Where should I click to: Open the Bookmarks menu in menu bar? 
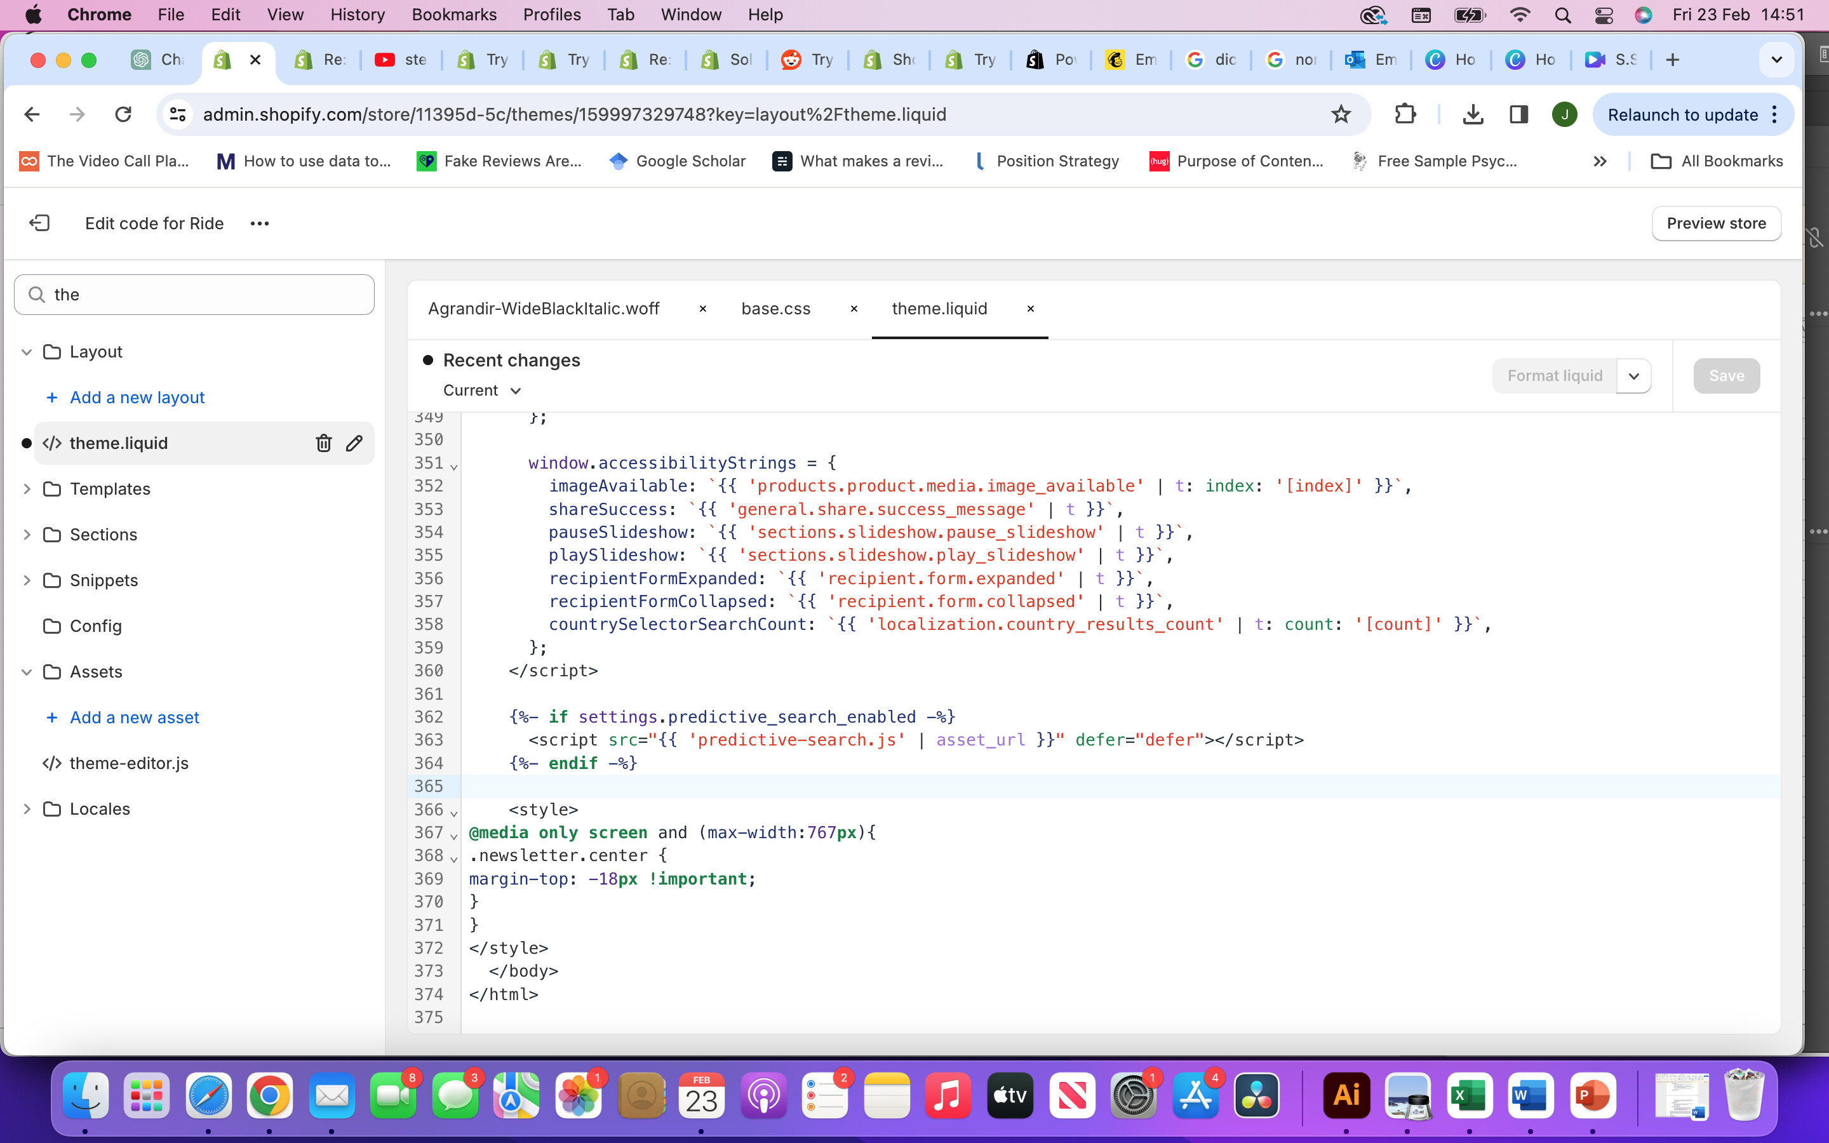[453, 15]
